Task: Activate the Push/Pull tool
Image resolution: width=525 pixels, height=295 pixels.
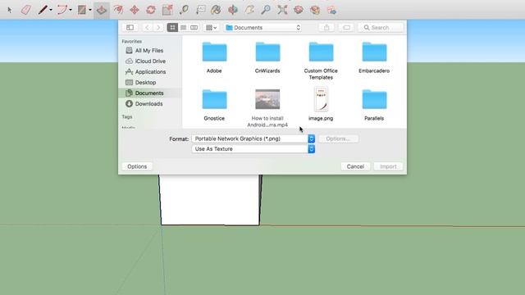Action: [x=102, y=11]
